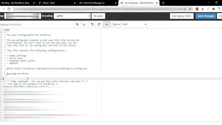Restore down the browser window
This screenshot has height=125, width=222.
216,2
